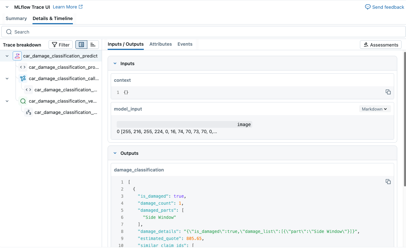Open the Attributes tab

coord(160,44)
